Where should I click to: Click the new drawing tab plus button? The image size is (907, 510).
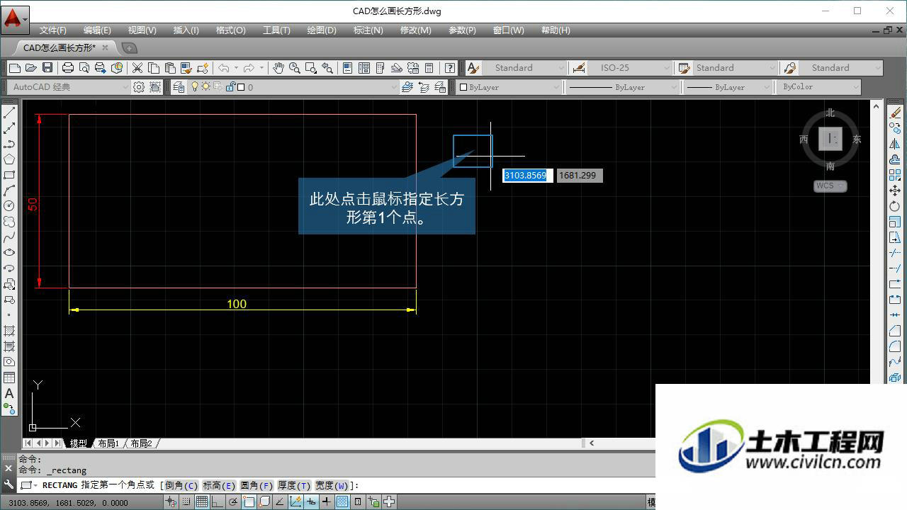point(129,48)
